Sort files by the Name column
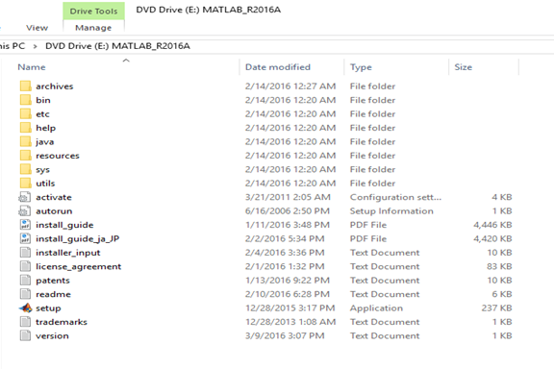554x369 pixels. pyautogui.click(x=32, y=67)
